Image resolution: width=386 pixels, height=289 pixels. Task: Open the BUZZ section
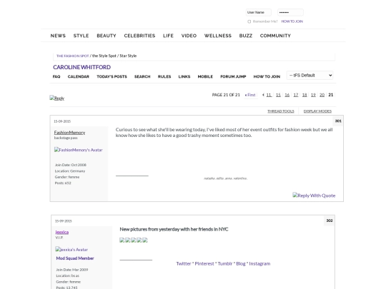246,36
